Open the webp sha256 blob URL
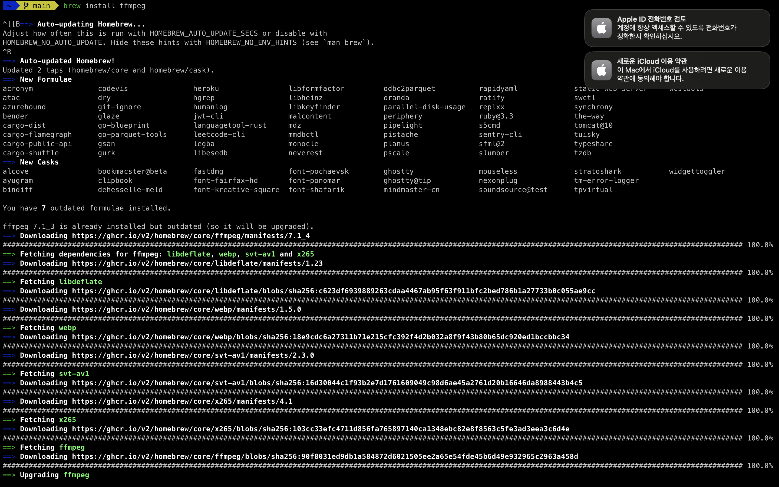Screen dimensions: 779x487 (321, 337)
